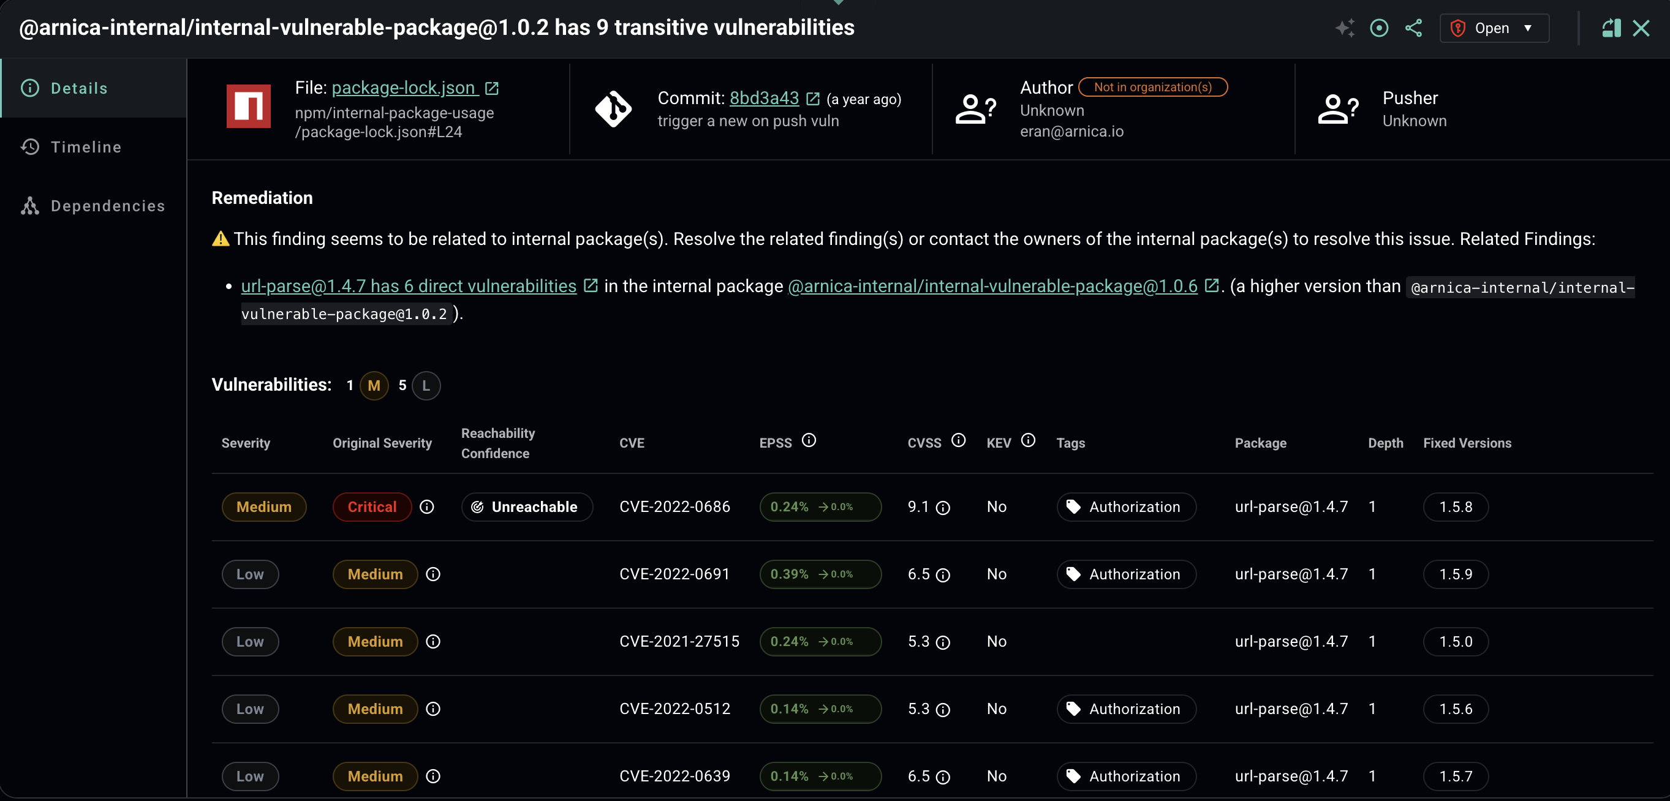Switch to the Timeline tab
This screenshot has height=801, width=1670.
coord(86,147)
